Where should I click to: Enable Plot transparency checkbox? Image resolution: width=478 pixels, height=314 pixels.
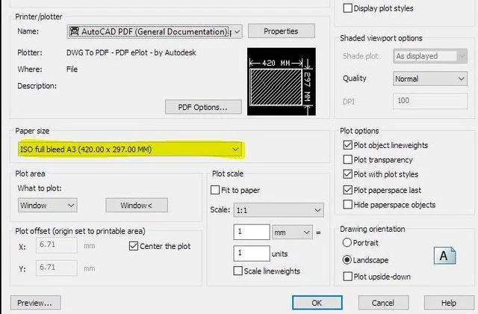pos(347,159)
